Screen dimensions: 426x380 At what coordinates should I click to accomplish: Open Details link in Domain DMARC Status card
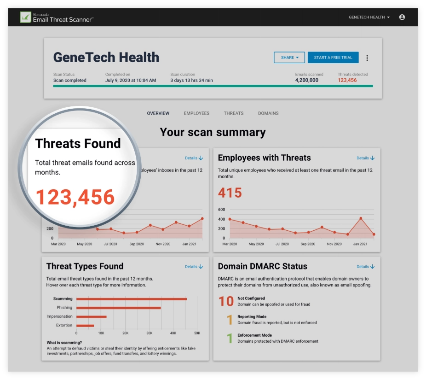click(x=365, y=267)
